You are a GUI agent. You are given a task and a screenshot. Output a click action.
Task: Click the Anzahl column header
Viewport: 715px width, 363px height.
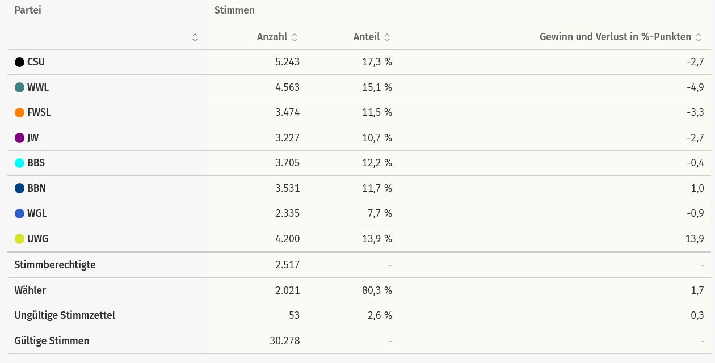point(272,37)
